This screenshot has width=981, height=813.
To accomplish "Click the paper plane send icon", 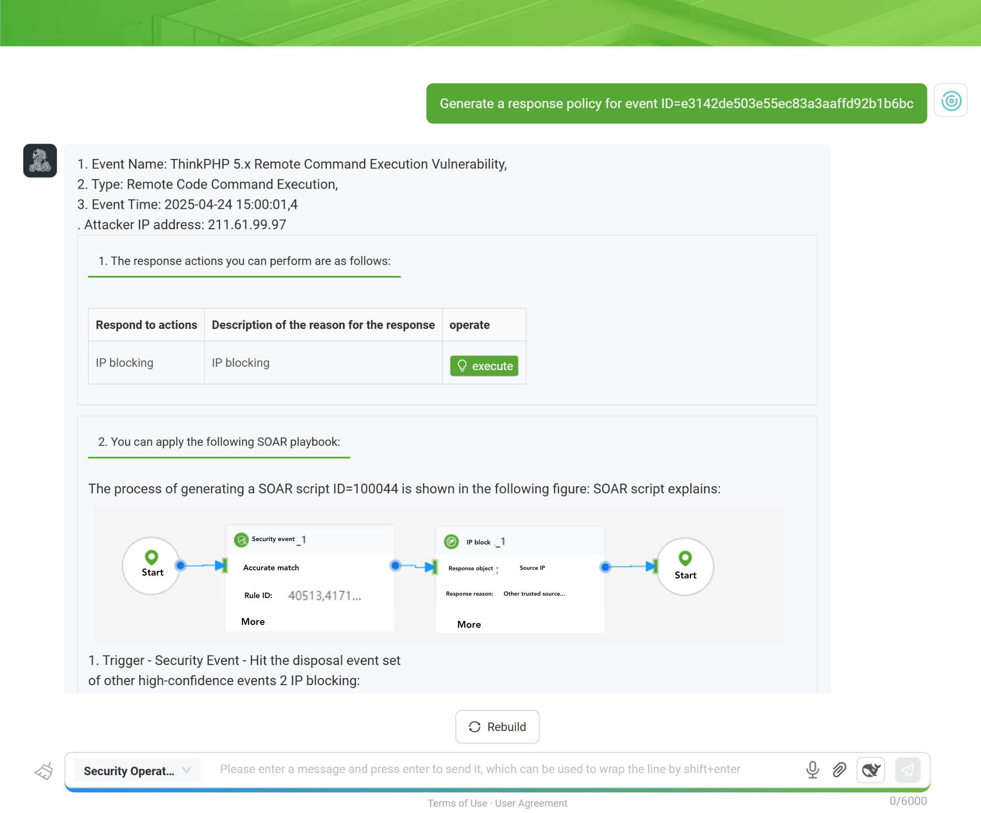I will coord(907,769).
